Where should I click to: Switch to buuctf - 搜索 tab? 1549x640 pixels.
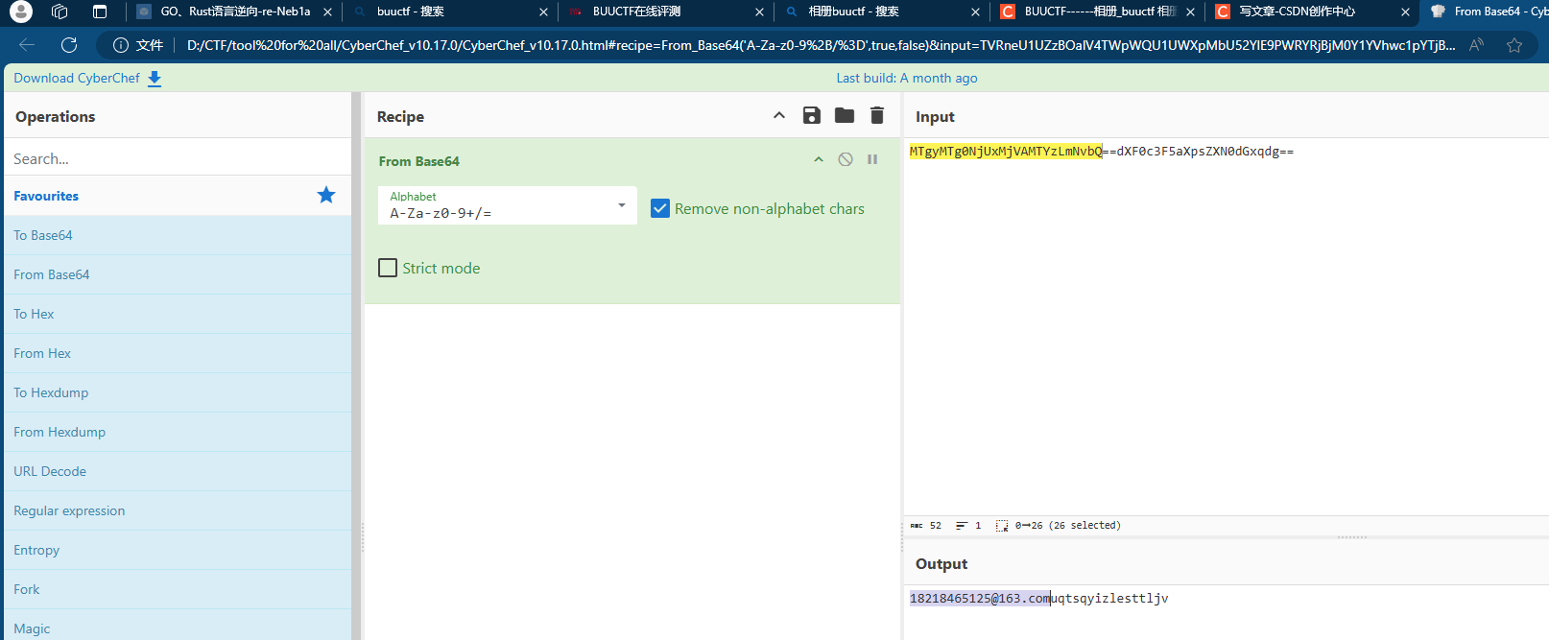tap(450, 12)
